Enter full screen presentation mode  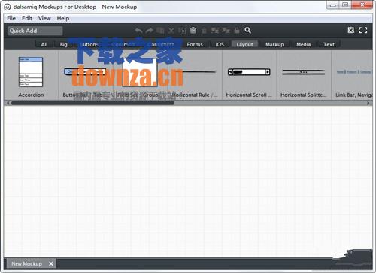[x=363, y=30]
